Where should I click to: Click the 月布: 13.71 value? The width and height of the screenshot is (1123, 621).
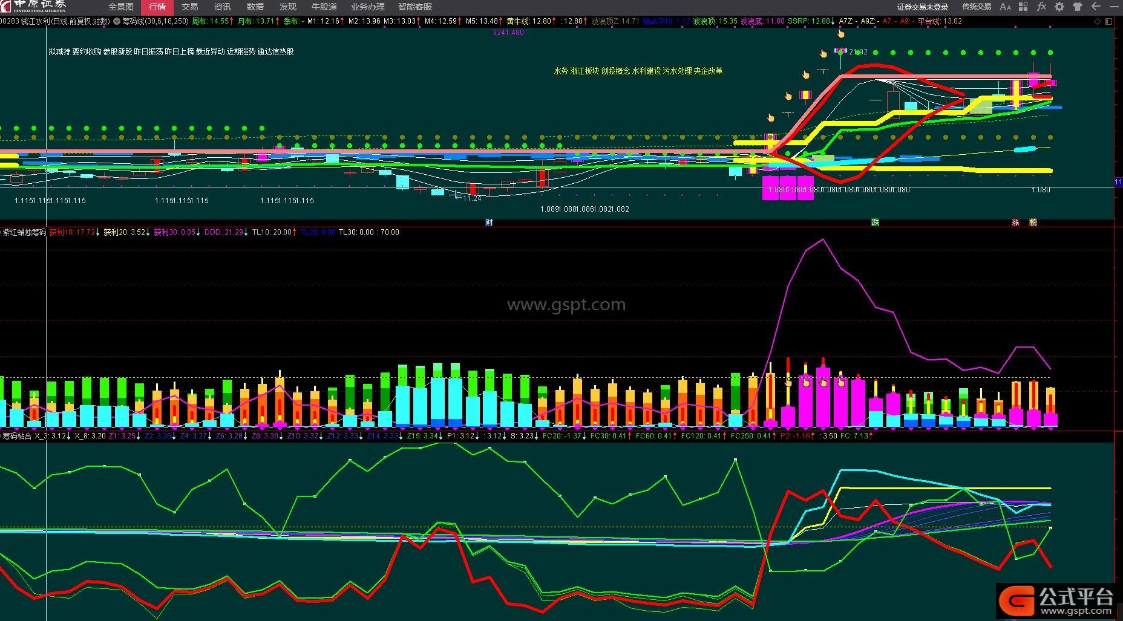pos(258,21)
